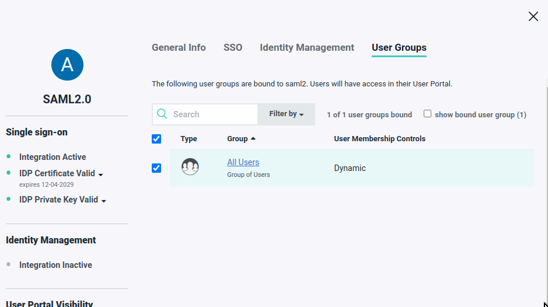Switch to the General Info tab

(179, 48)
